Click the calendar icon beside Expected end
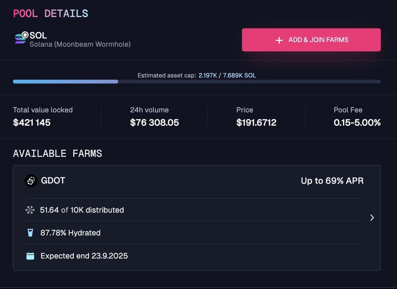The width and height of the screenshot is (397, 289). point(30,256)
